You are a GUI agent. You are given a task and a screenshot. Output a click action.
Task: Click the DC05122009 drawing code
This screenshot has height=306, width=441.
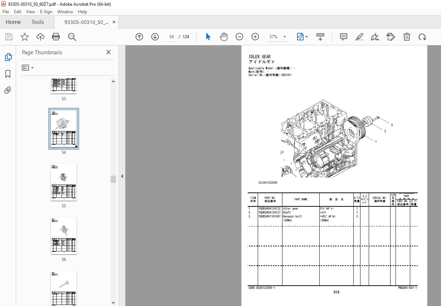[x=268, y=183]
